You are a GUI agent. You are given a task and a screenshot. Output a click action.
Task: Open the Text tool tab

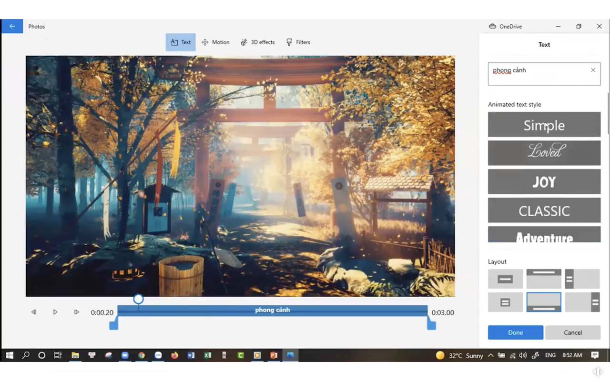pos(181,42)
